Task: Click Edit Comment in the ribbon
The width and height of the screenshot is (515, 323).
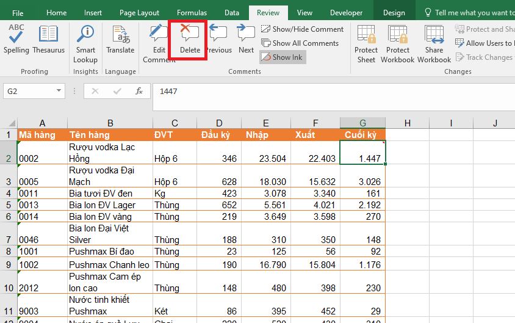Action: tap(159, 43)
